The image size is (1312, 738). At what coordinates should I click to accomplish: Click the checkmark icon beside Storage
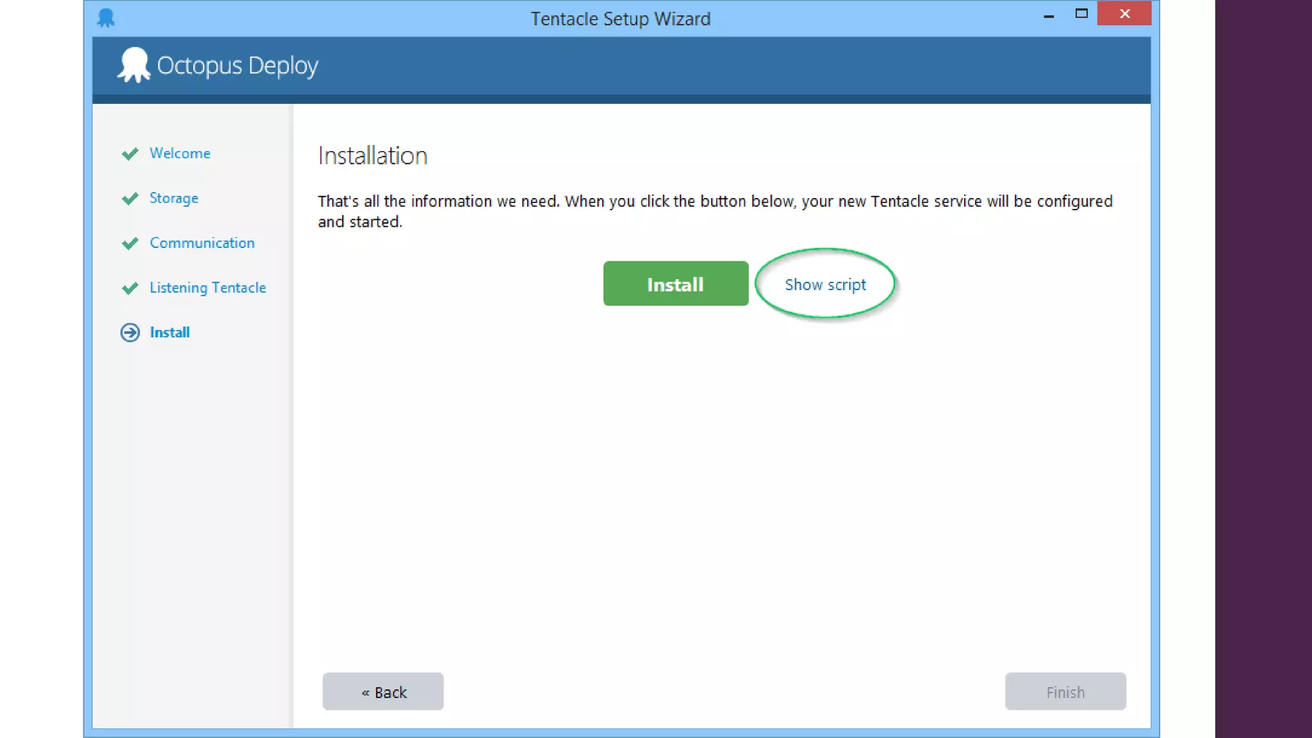click(130, 199)
